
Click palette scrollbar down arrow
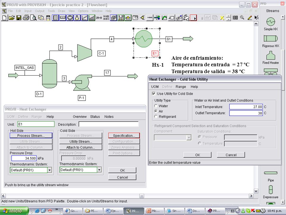(x=283, y=202)
